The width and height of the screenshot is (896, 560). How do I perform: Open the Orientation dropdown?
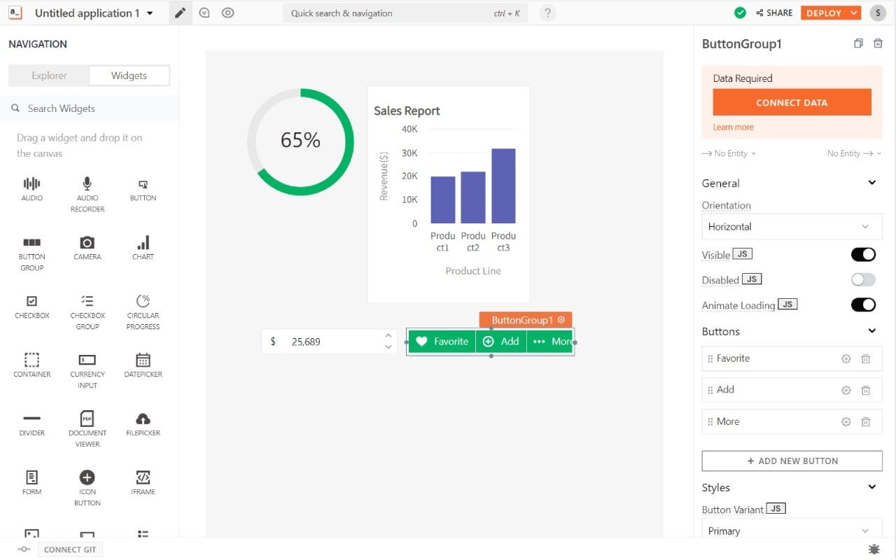click(x=791, y=226)
